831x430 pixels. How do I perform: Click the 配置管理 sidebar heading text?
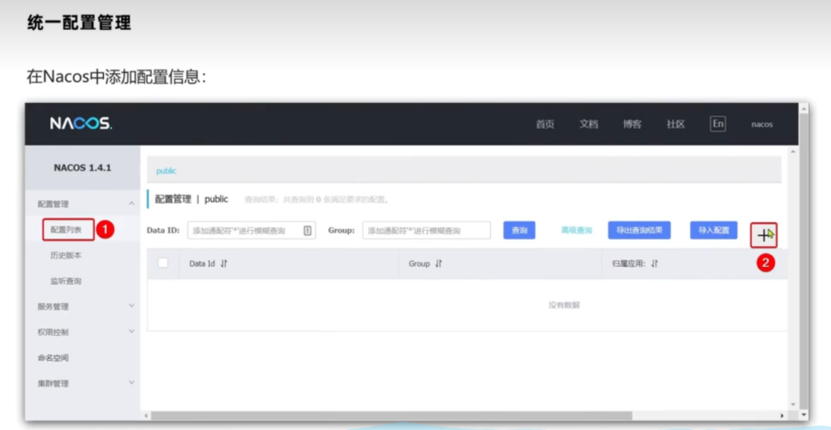[53, 204]
